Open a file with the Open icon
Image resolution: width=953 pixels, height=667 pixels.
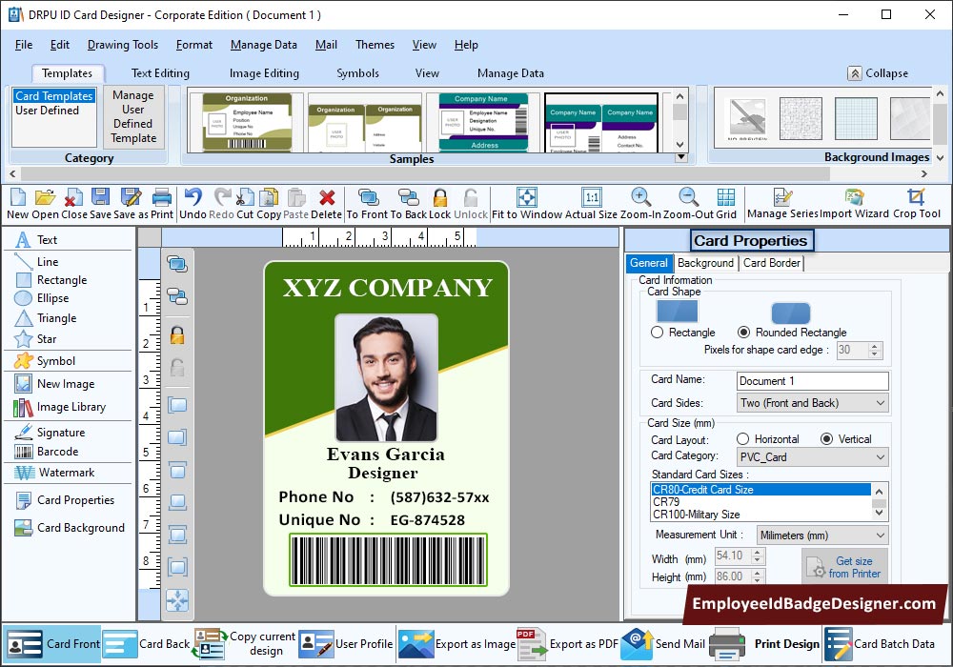click(x=45, y=197)
